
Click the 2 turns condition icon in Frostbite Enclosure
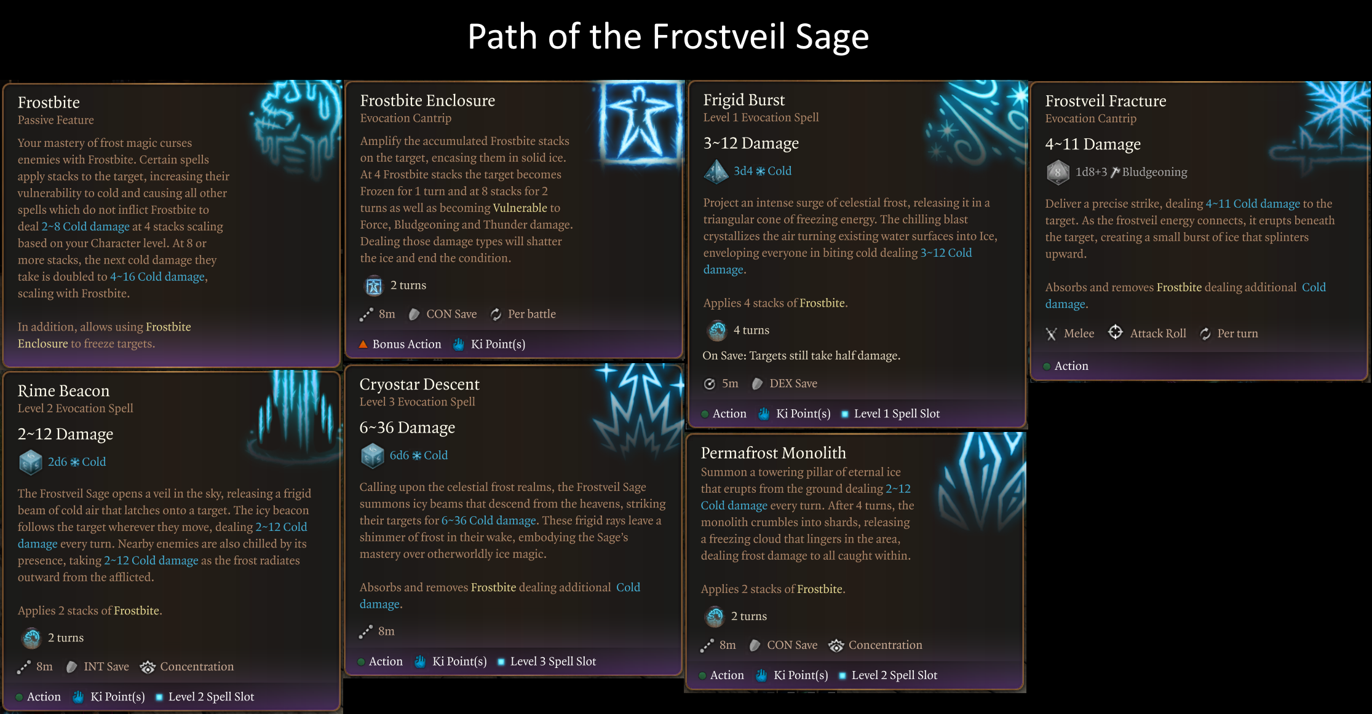tap(373, 286)
